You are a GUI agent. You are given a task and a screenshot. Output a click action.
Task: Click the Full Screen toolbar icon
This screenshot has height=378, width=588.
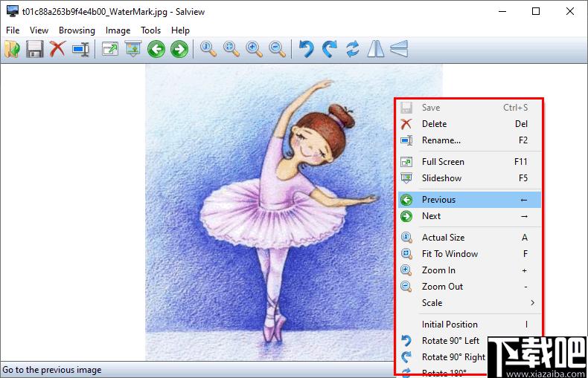[110, 49]
